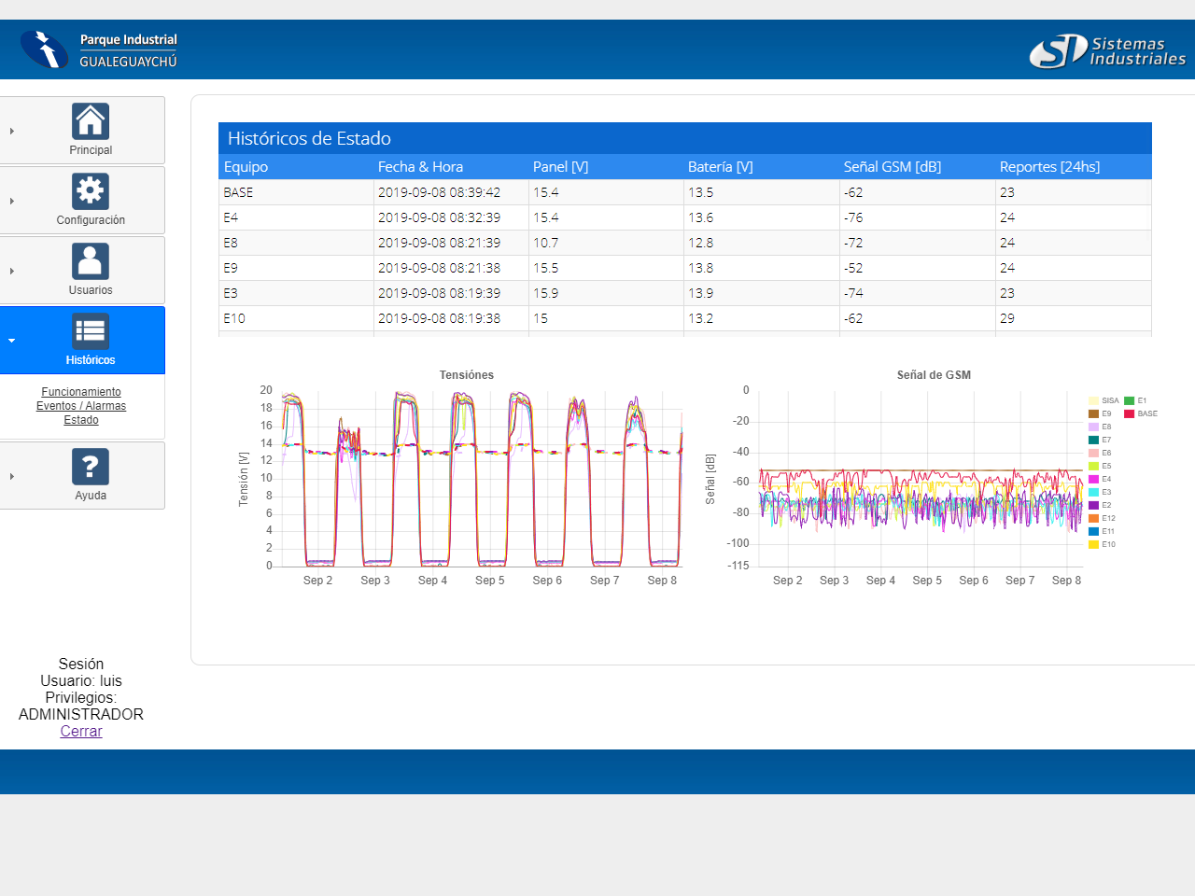Open the Configuración gear icon
This screenshot has height=896, width=1195.
point(91,191)
